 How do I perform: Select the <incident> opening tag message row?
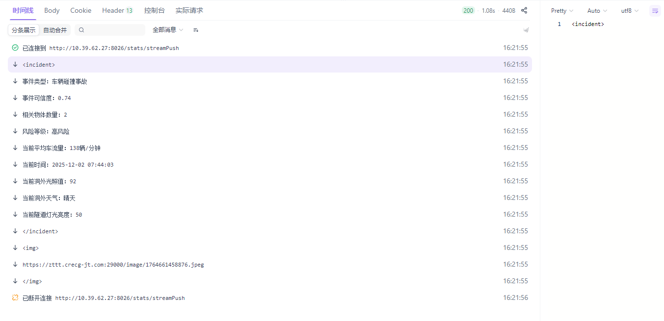pyautogui.click(x=270, y=64)
